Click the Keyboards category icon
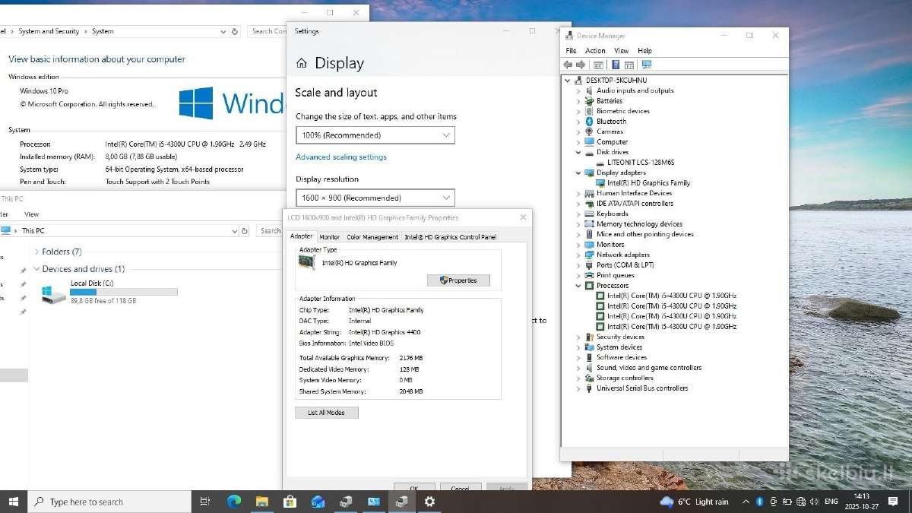Screen dimensions: 912x513 [x=589, y=214]
